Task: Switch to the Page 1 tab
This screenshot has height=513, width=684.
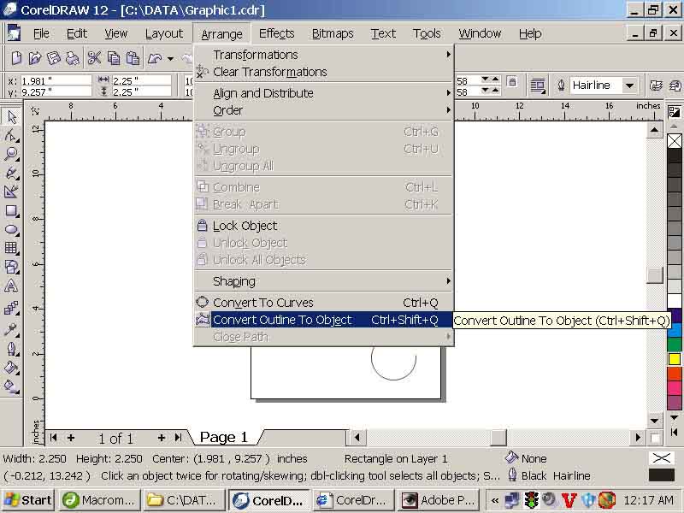Action: pos(224,437)
